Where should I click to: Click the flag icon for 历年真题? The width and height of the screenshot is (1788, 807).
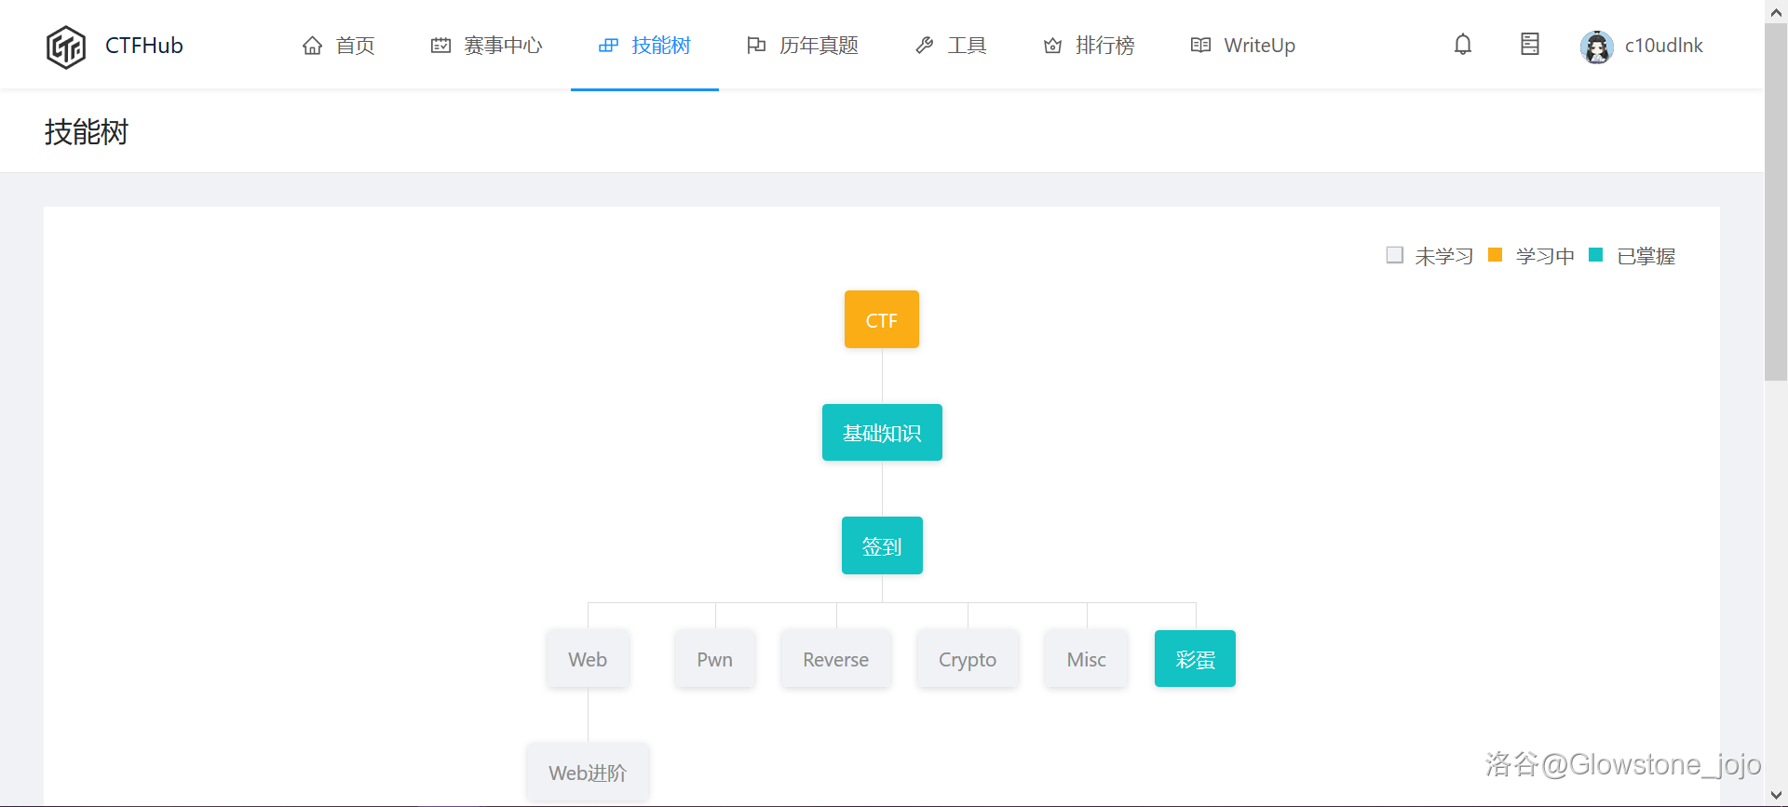pos(756,46)
